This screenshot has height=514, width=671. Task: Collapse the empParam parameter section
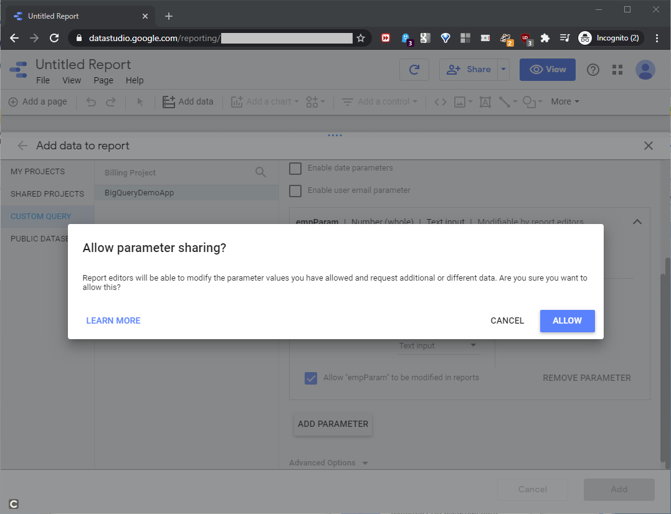coord(637,222)
